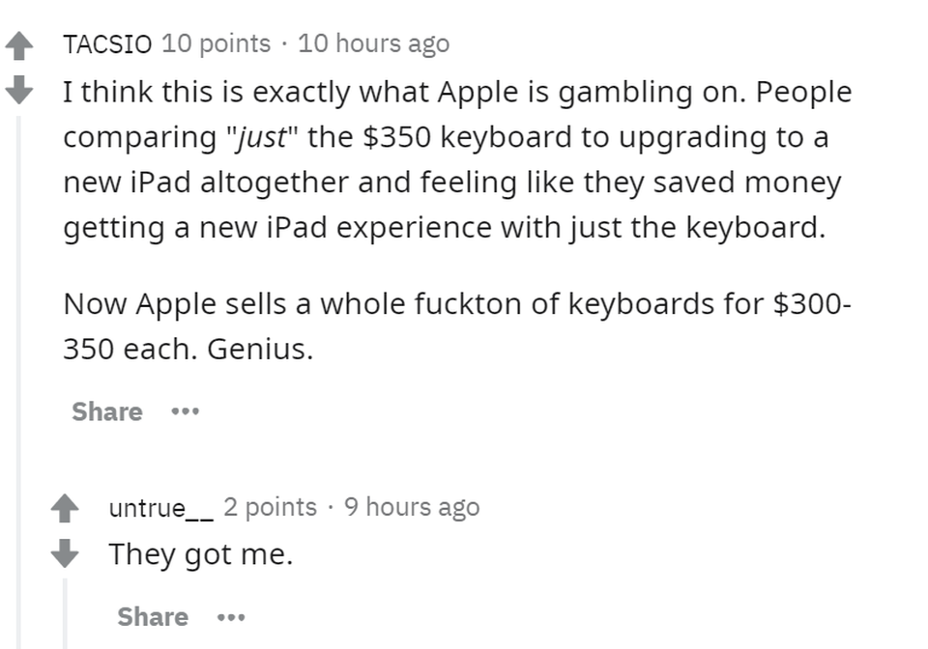The width and height of the screenshot is (928, 649).
Task: Click the '2 points' score label
Action: (x=270, y=507)
